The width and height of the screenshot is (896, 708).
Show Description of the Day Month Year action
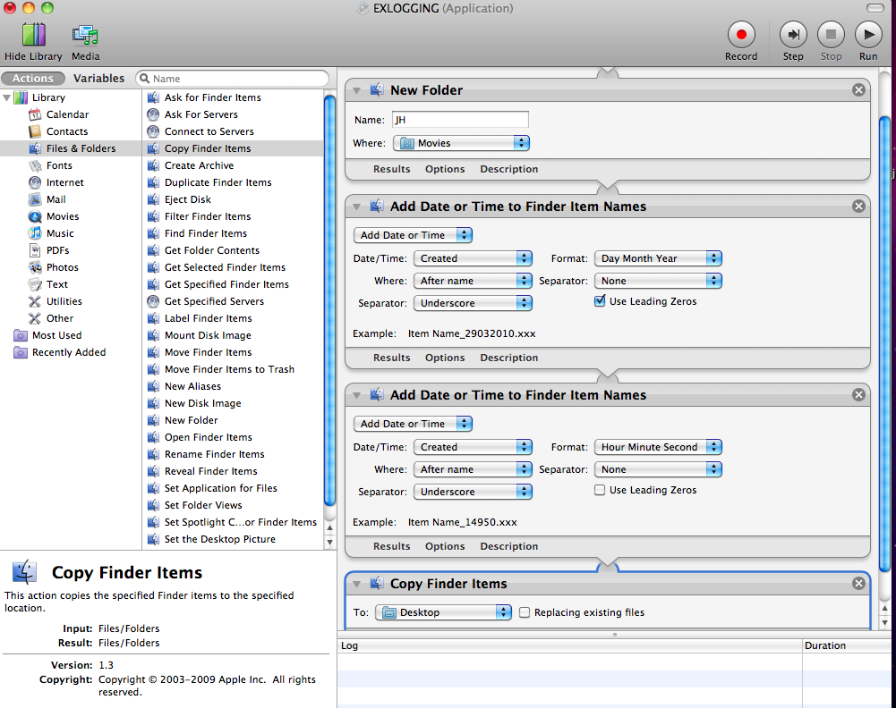tap(508, 358)
